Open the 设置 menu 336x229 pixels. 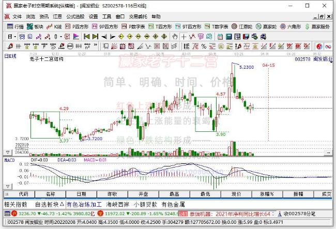[x=93, y=17]
